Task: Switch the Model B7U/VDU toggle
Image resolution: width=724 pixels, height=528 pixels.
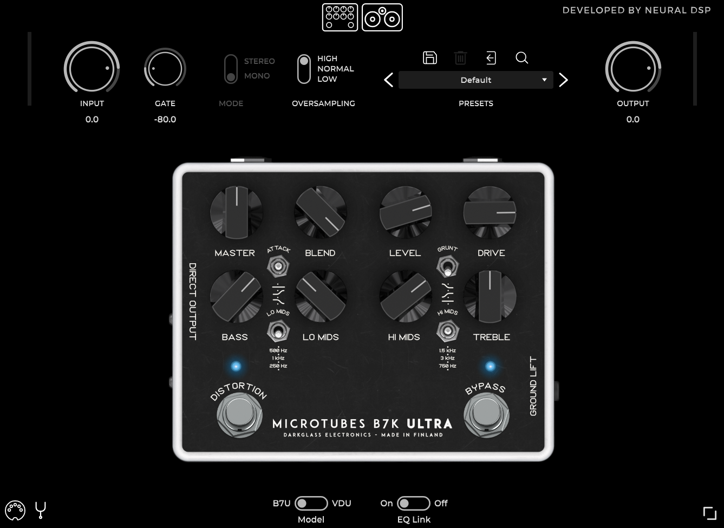Action: tap(311, 503)
